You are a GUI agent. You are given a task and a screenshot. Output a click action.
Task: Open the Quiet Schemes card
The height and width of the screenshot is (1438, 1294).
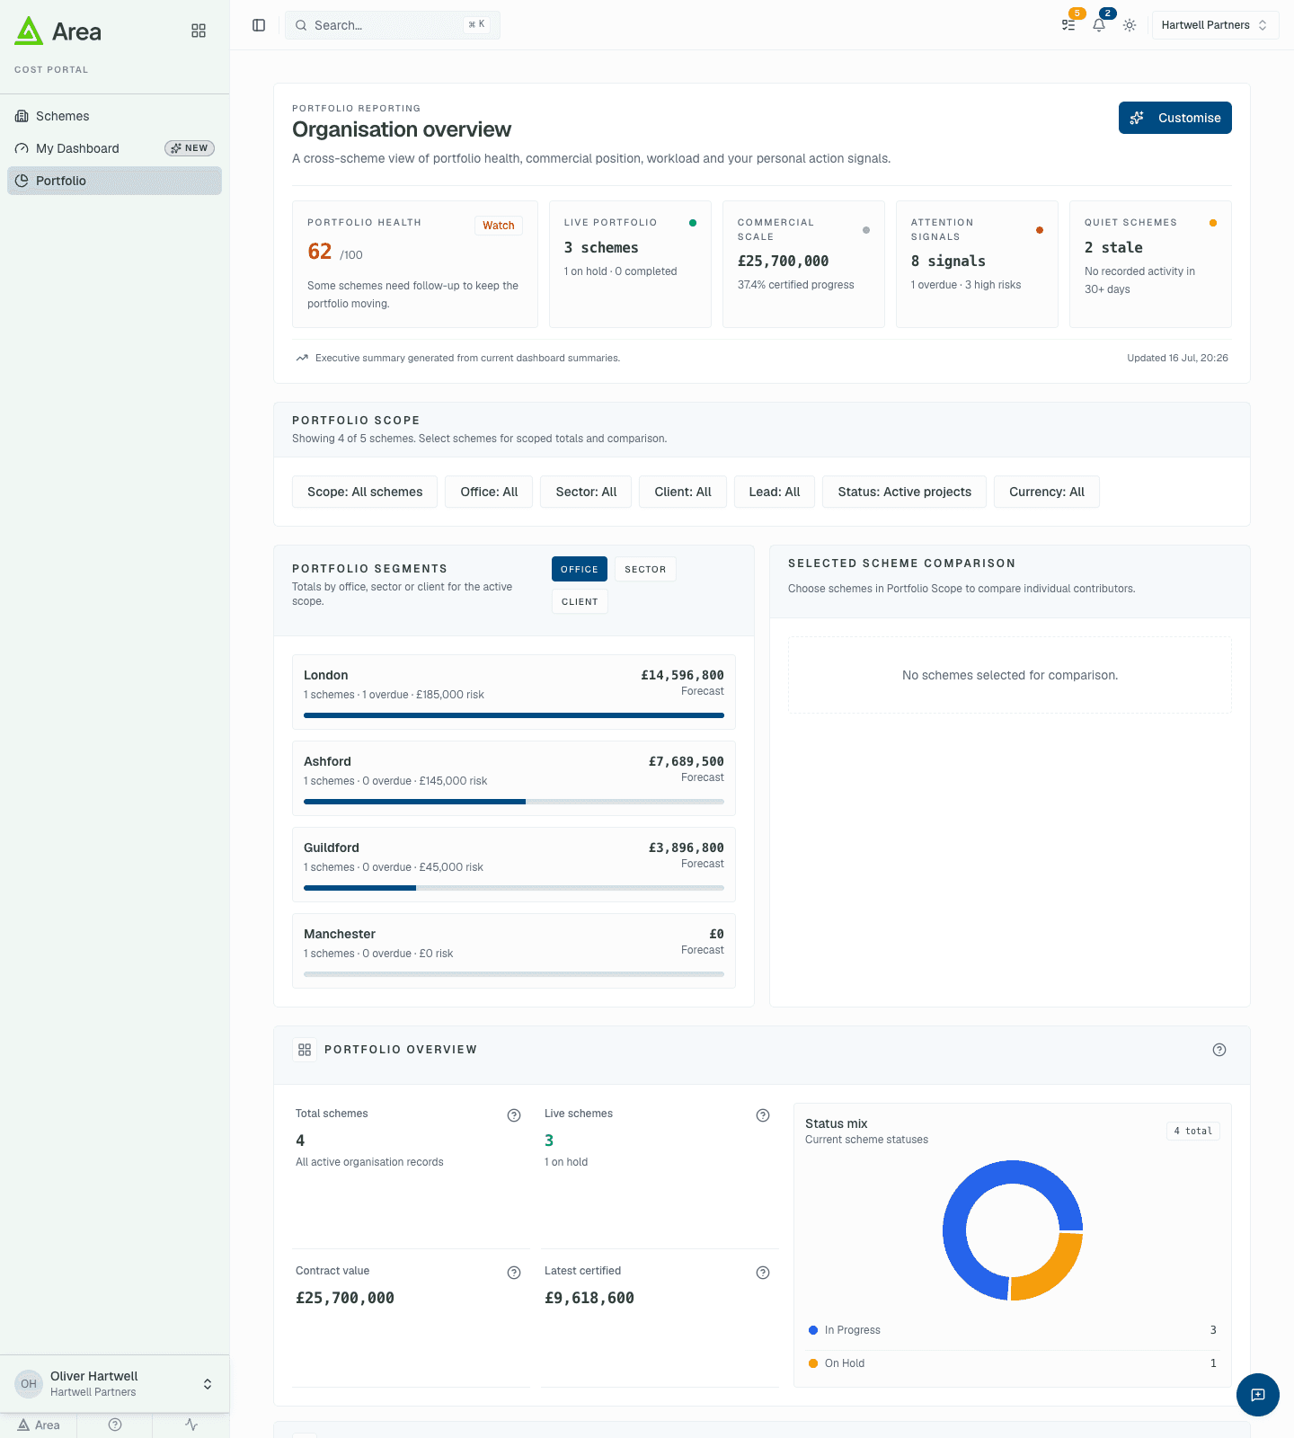tap(1150, 264)
